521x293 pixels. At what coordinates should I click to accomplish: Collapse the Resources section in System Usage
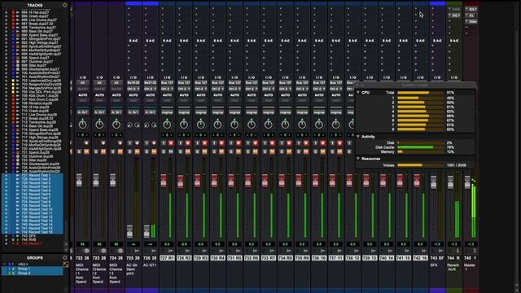358,159
